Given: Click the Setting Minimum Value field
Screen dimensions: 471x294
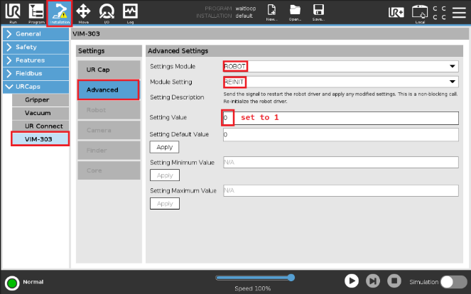Looking at the screenshot, I should tap(340, 162).
